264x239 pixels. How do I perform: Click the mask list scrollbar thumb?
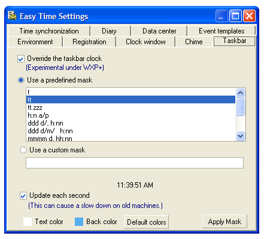(241, 107)
